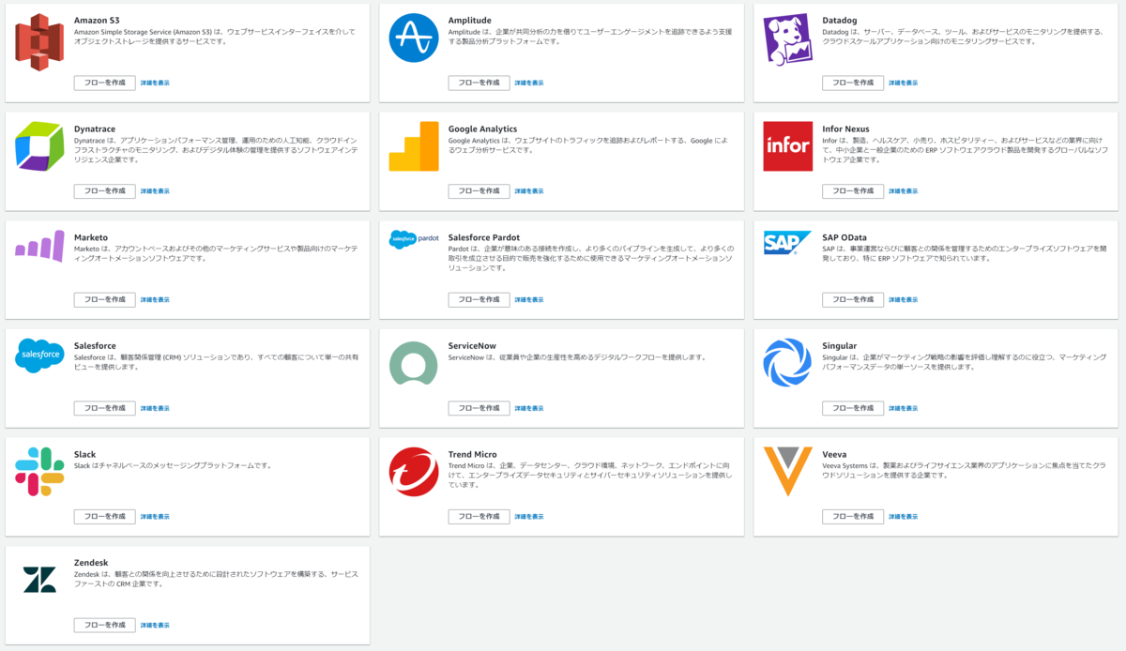Click the SAP OData logo
Image resolution: width=1126 pixels, height=651 pixels.
click(x=788, y=243)
